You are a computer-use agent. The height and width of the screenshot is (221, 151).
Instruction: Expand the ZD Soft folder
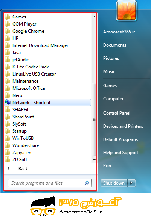pos(47,160)
